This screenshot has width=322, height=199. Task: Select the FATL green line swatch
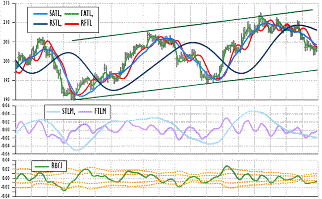click(72, 14)
